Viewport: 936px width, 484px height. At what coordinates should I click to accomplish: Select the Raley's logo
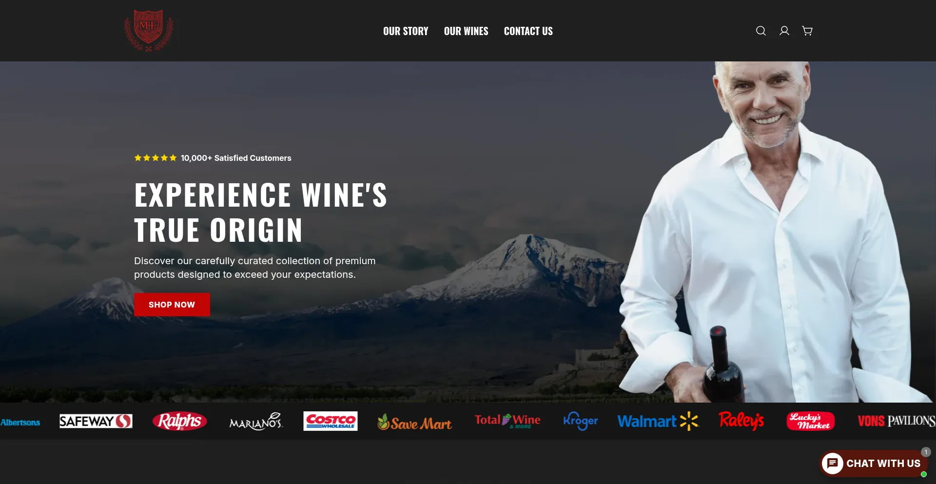click(741, 421)
